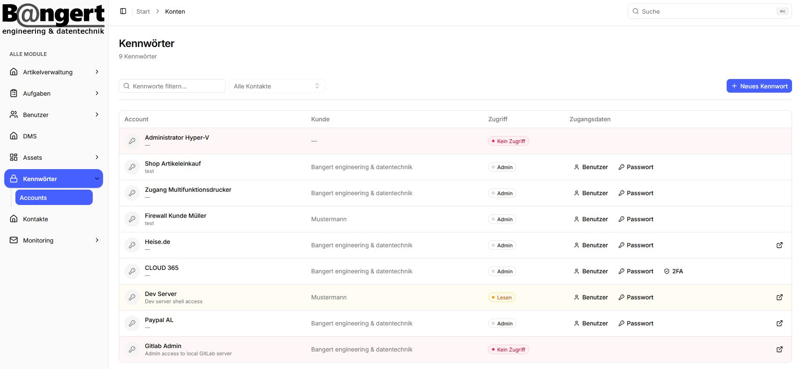This screenshot has height=369, width=801.
Task: Go to Start breadcrumb
Action: point(143,12)
